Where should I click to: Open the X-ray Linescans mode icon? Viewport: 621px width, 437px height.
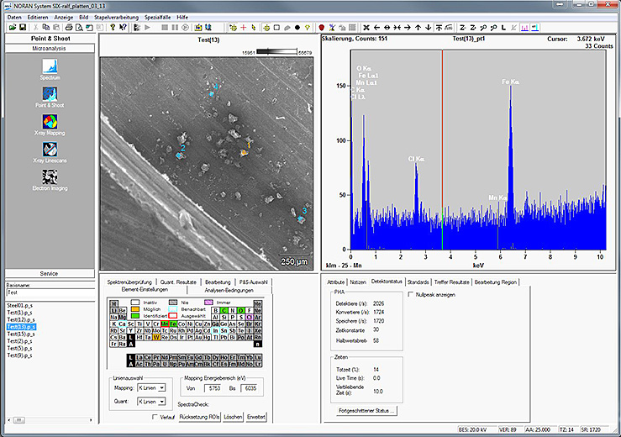pyautogui.click(x=50, y=150)
